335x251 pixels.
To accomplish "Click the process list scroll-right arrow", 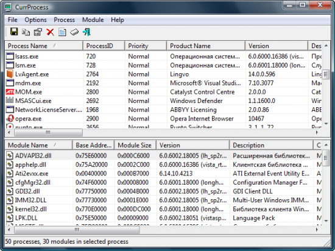I will tap(317, 132).
